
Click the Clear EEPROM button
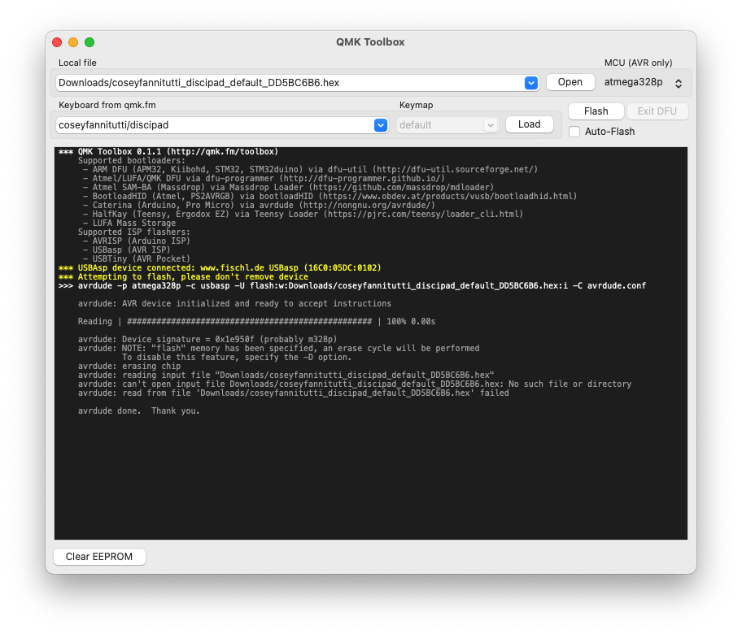click(x=99, y=557)
